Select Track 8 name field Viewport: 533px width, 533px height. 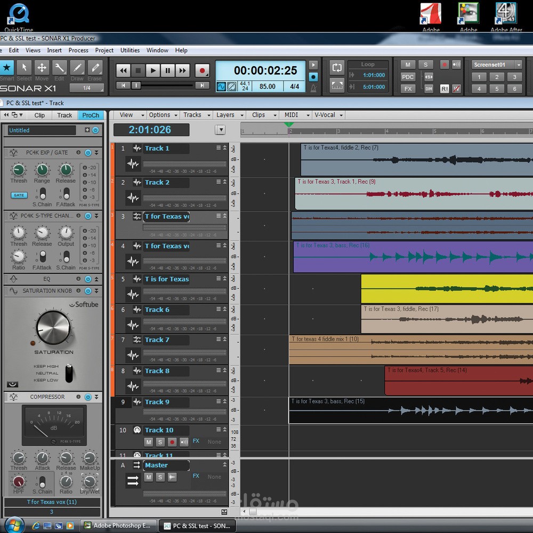[x=166, y=371]
